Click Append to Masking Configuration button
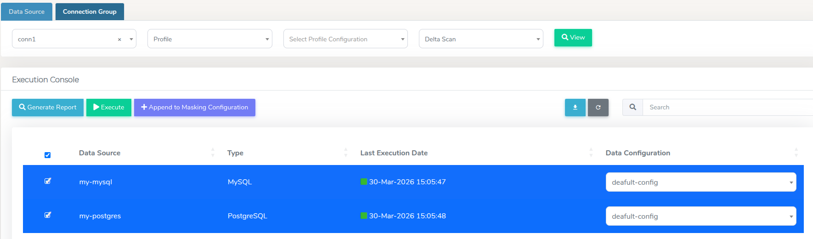 coord(194,108)
